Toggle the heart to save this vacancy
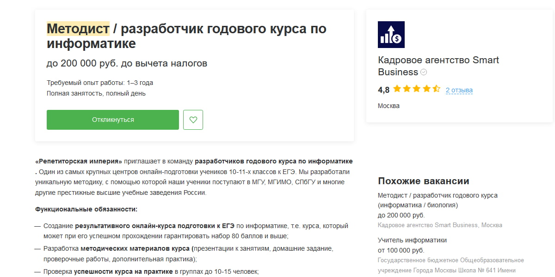Screen dimensions: 555x277 coord(193,119)
